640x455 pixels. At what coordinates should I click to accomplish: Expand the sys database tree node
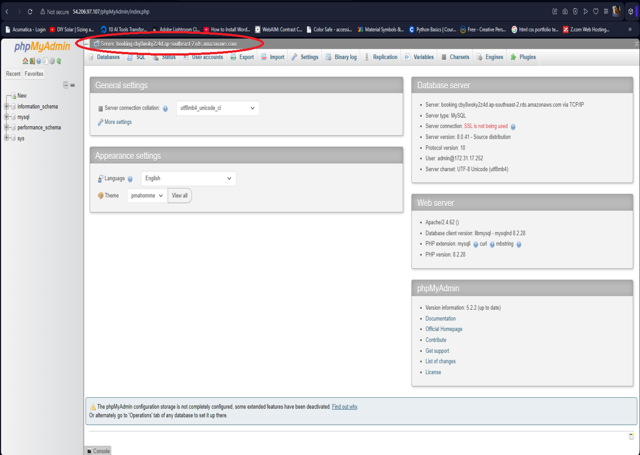pos(7,138)
